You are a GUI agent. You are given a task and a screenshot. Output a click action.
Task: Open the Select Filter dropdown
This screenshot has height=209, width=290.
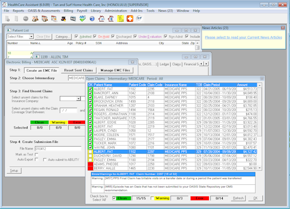[31, 37]
